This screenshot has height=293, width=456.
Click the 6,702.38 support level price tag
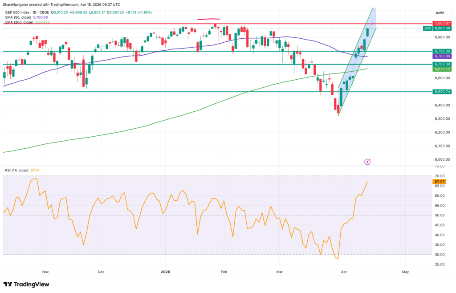(442, 65)
